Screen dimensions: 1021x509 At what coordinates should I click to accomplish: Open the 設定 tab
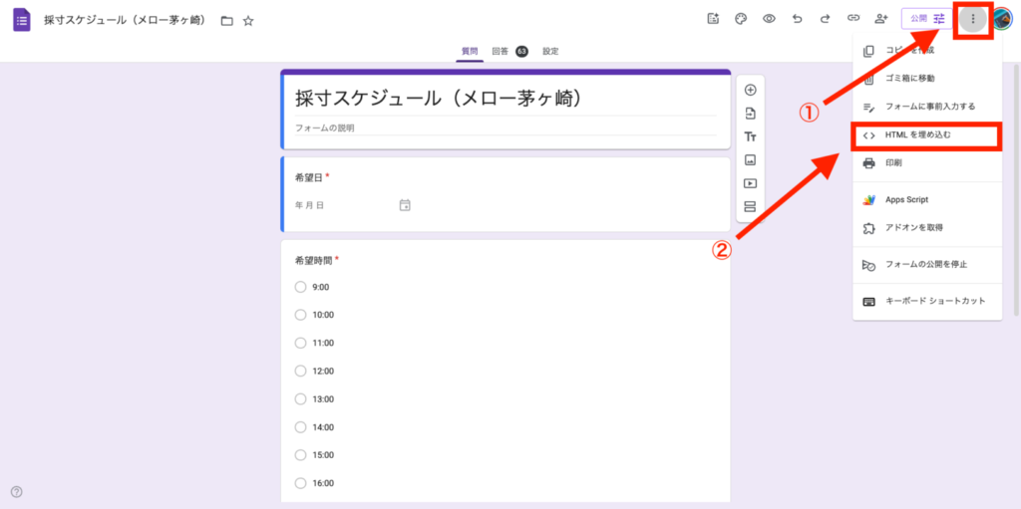550,51
